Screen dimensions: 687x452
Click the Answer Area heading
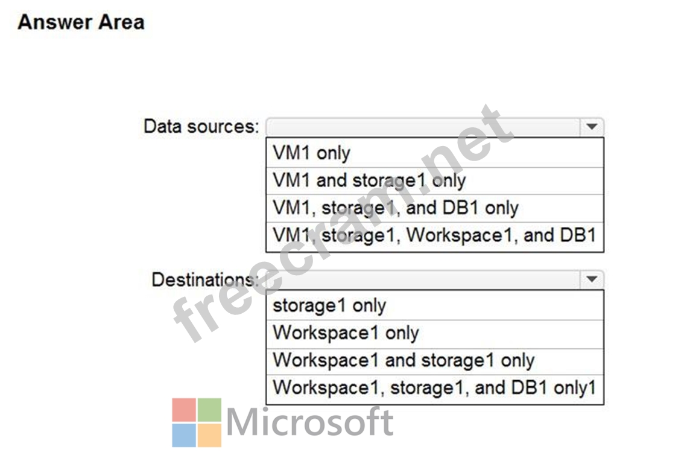pos(81,22)
